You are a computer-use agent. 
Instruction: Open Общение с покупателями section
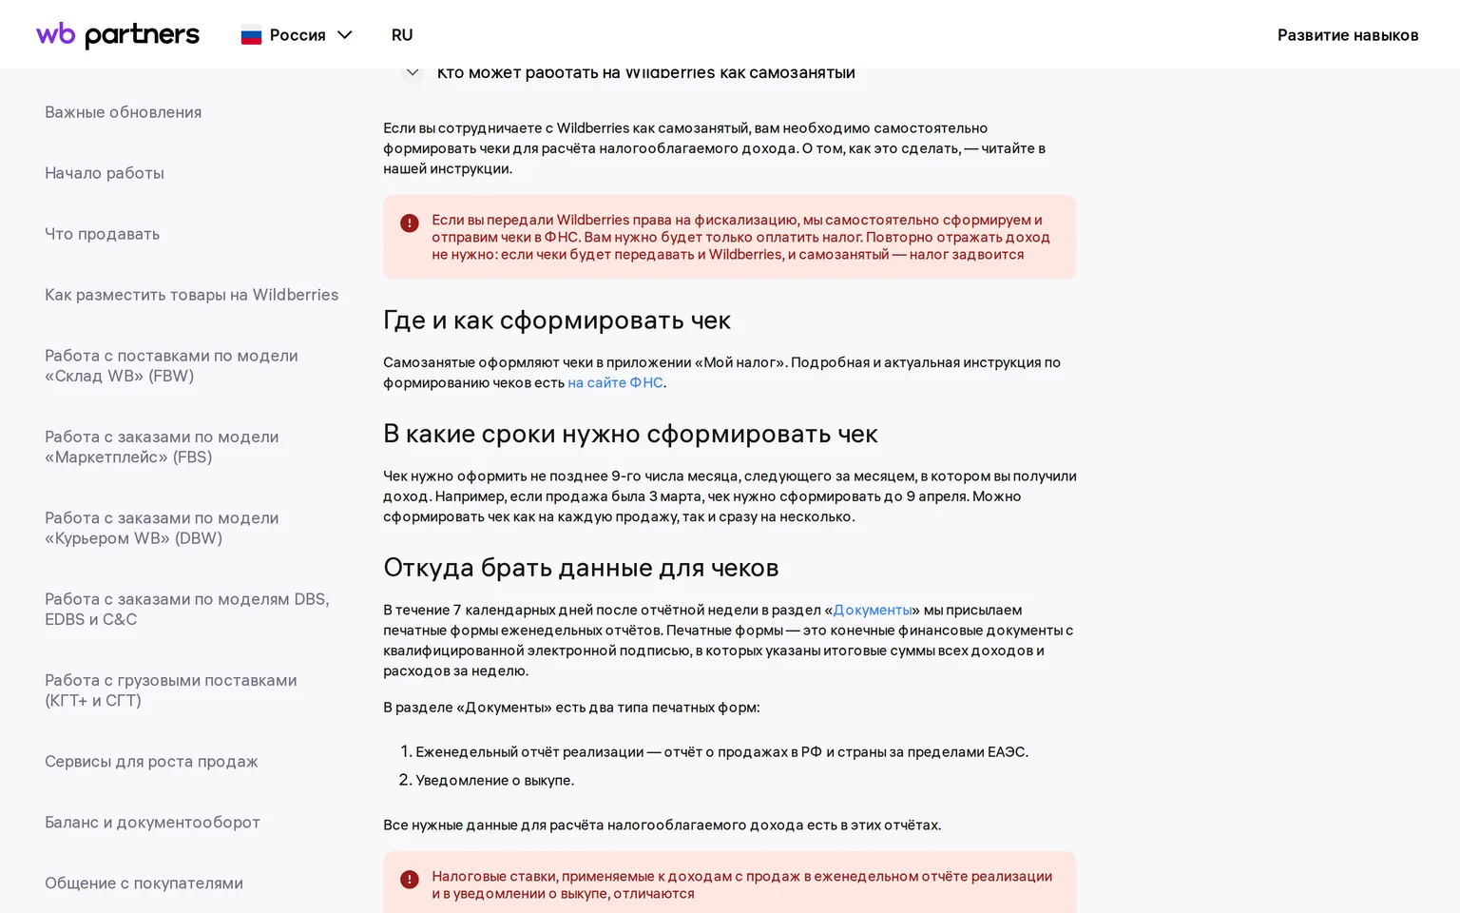pos(144,884)
